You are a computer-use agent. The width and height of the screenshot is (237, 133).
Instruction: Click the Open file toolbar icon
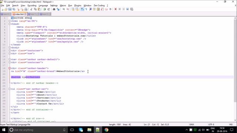[x=6, y=9]
